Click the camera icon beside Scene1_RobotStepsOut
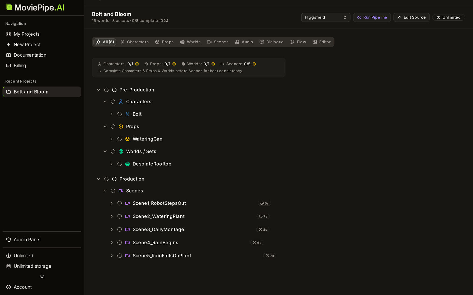The image size is (473, 295). click(x=127, y=203)
